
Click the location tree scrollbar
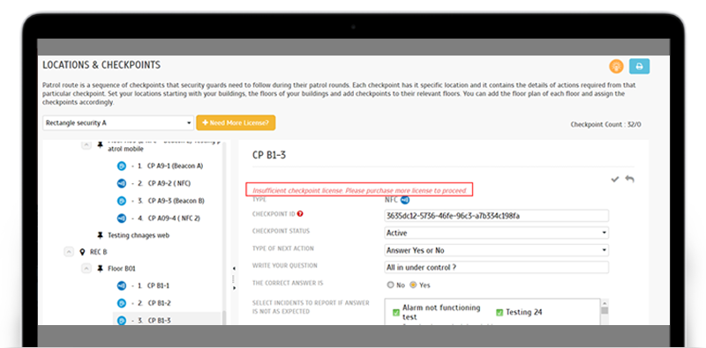click(x=224, y=317)
